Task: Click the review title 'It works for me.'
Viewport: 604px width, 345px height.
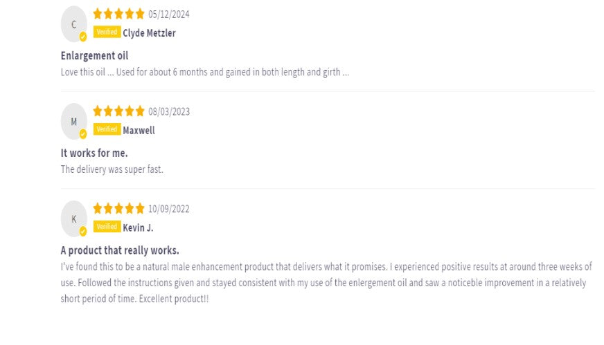Action: [94, 153]
